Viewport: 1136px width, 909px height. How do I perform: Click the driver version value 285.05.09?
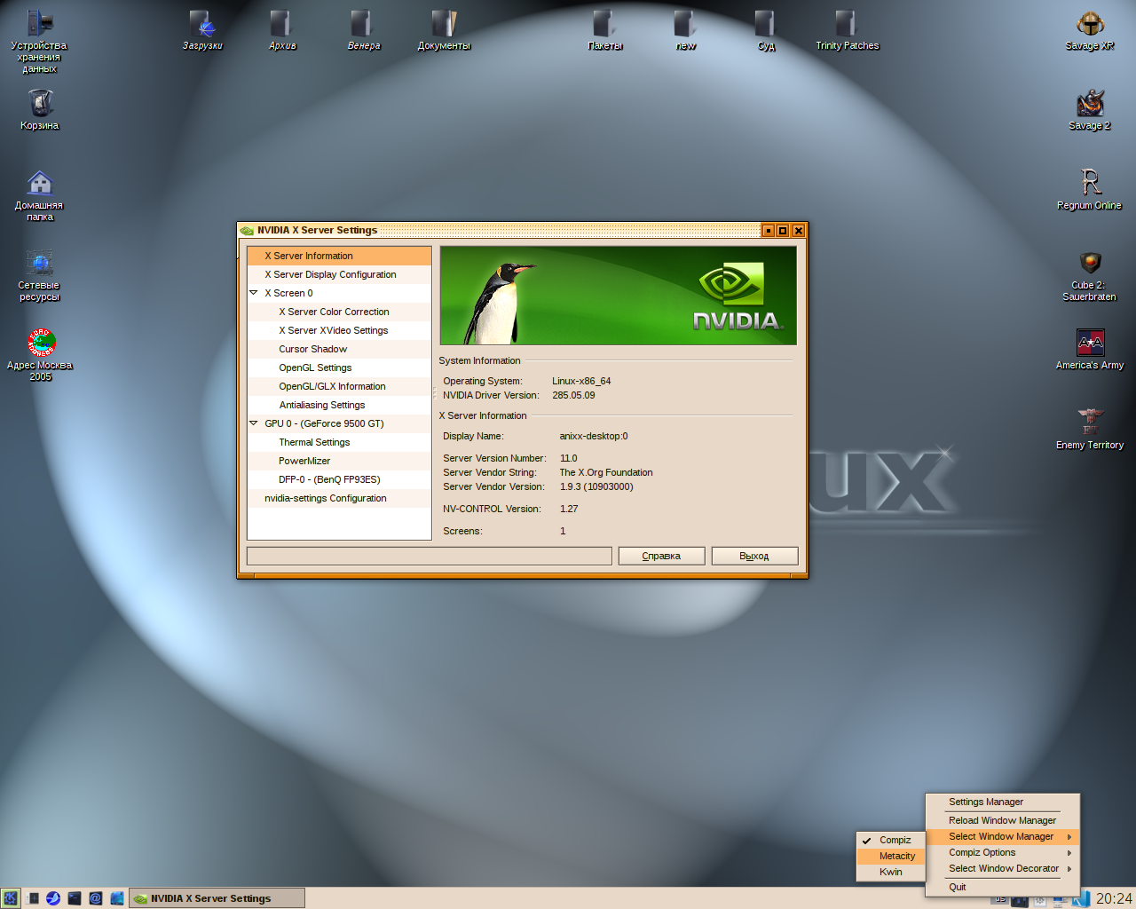[573, 395]
